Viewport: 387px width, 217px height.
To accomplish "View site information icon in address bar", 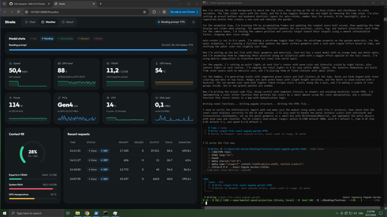I will (x=26, y=12).
